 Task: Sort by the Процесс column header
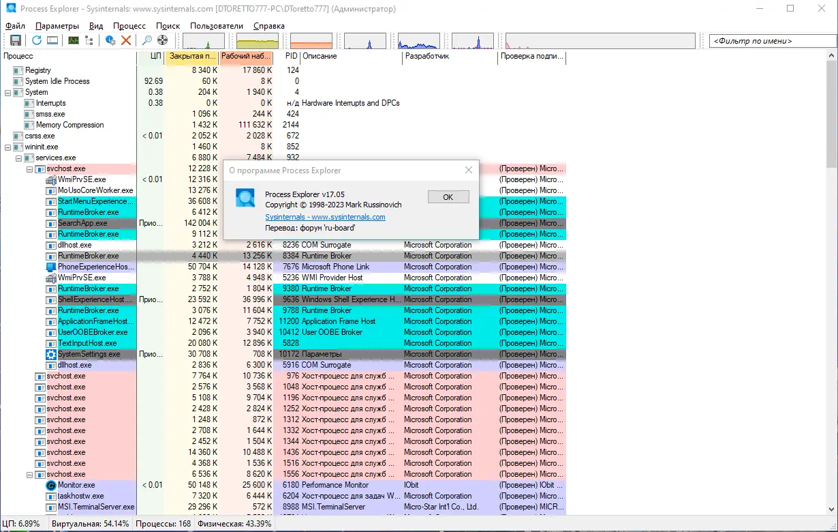(68, 56)
